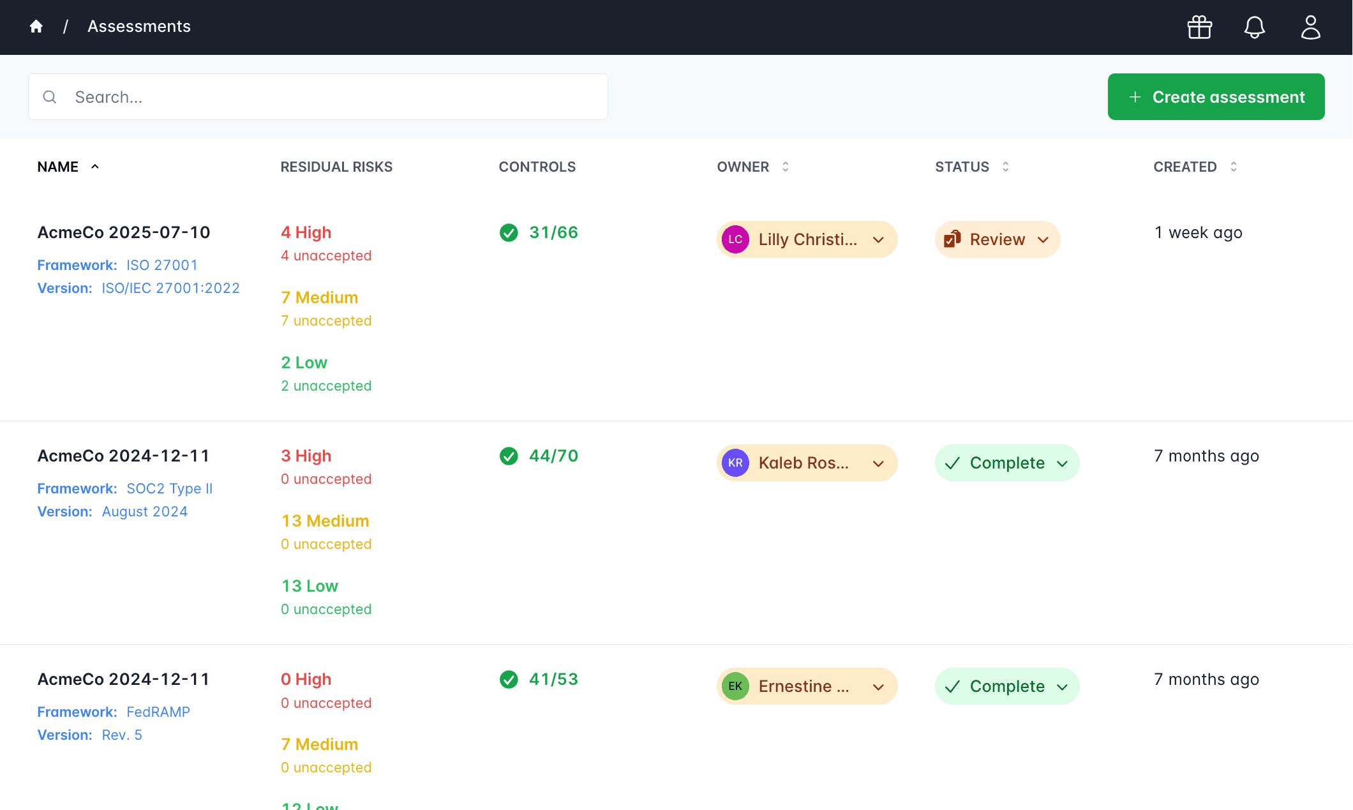Toggle sort on Created column

click(x=1234, y=167)
